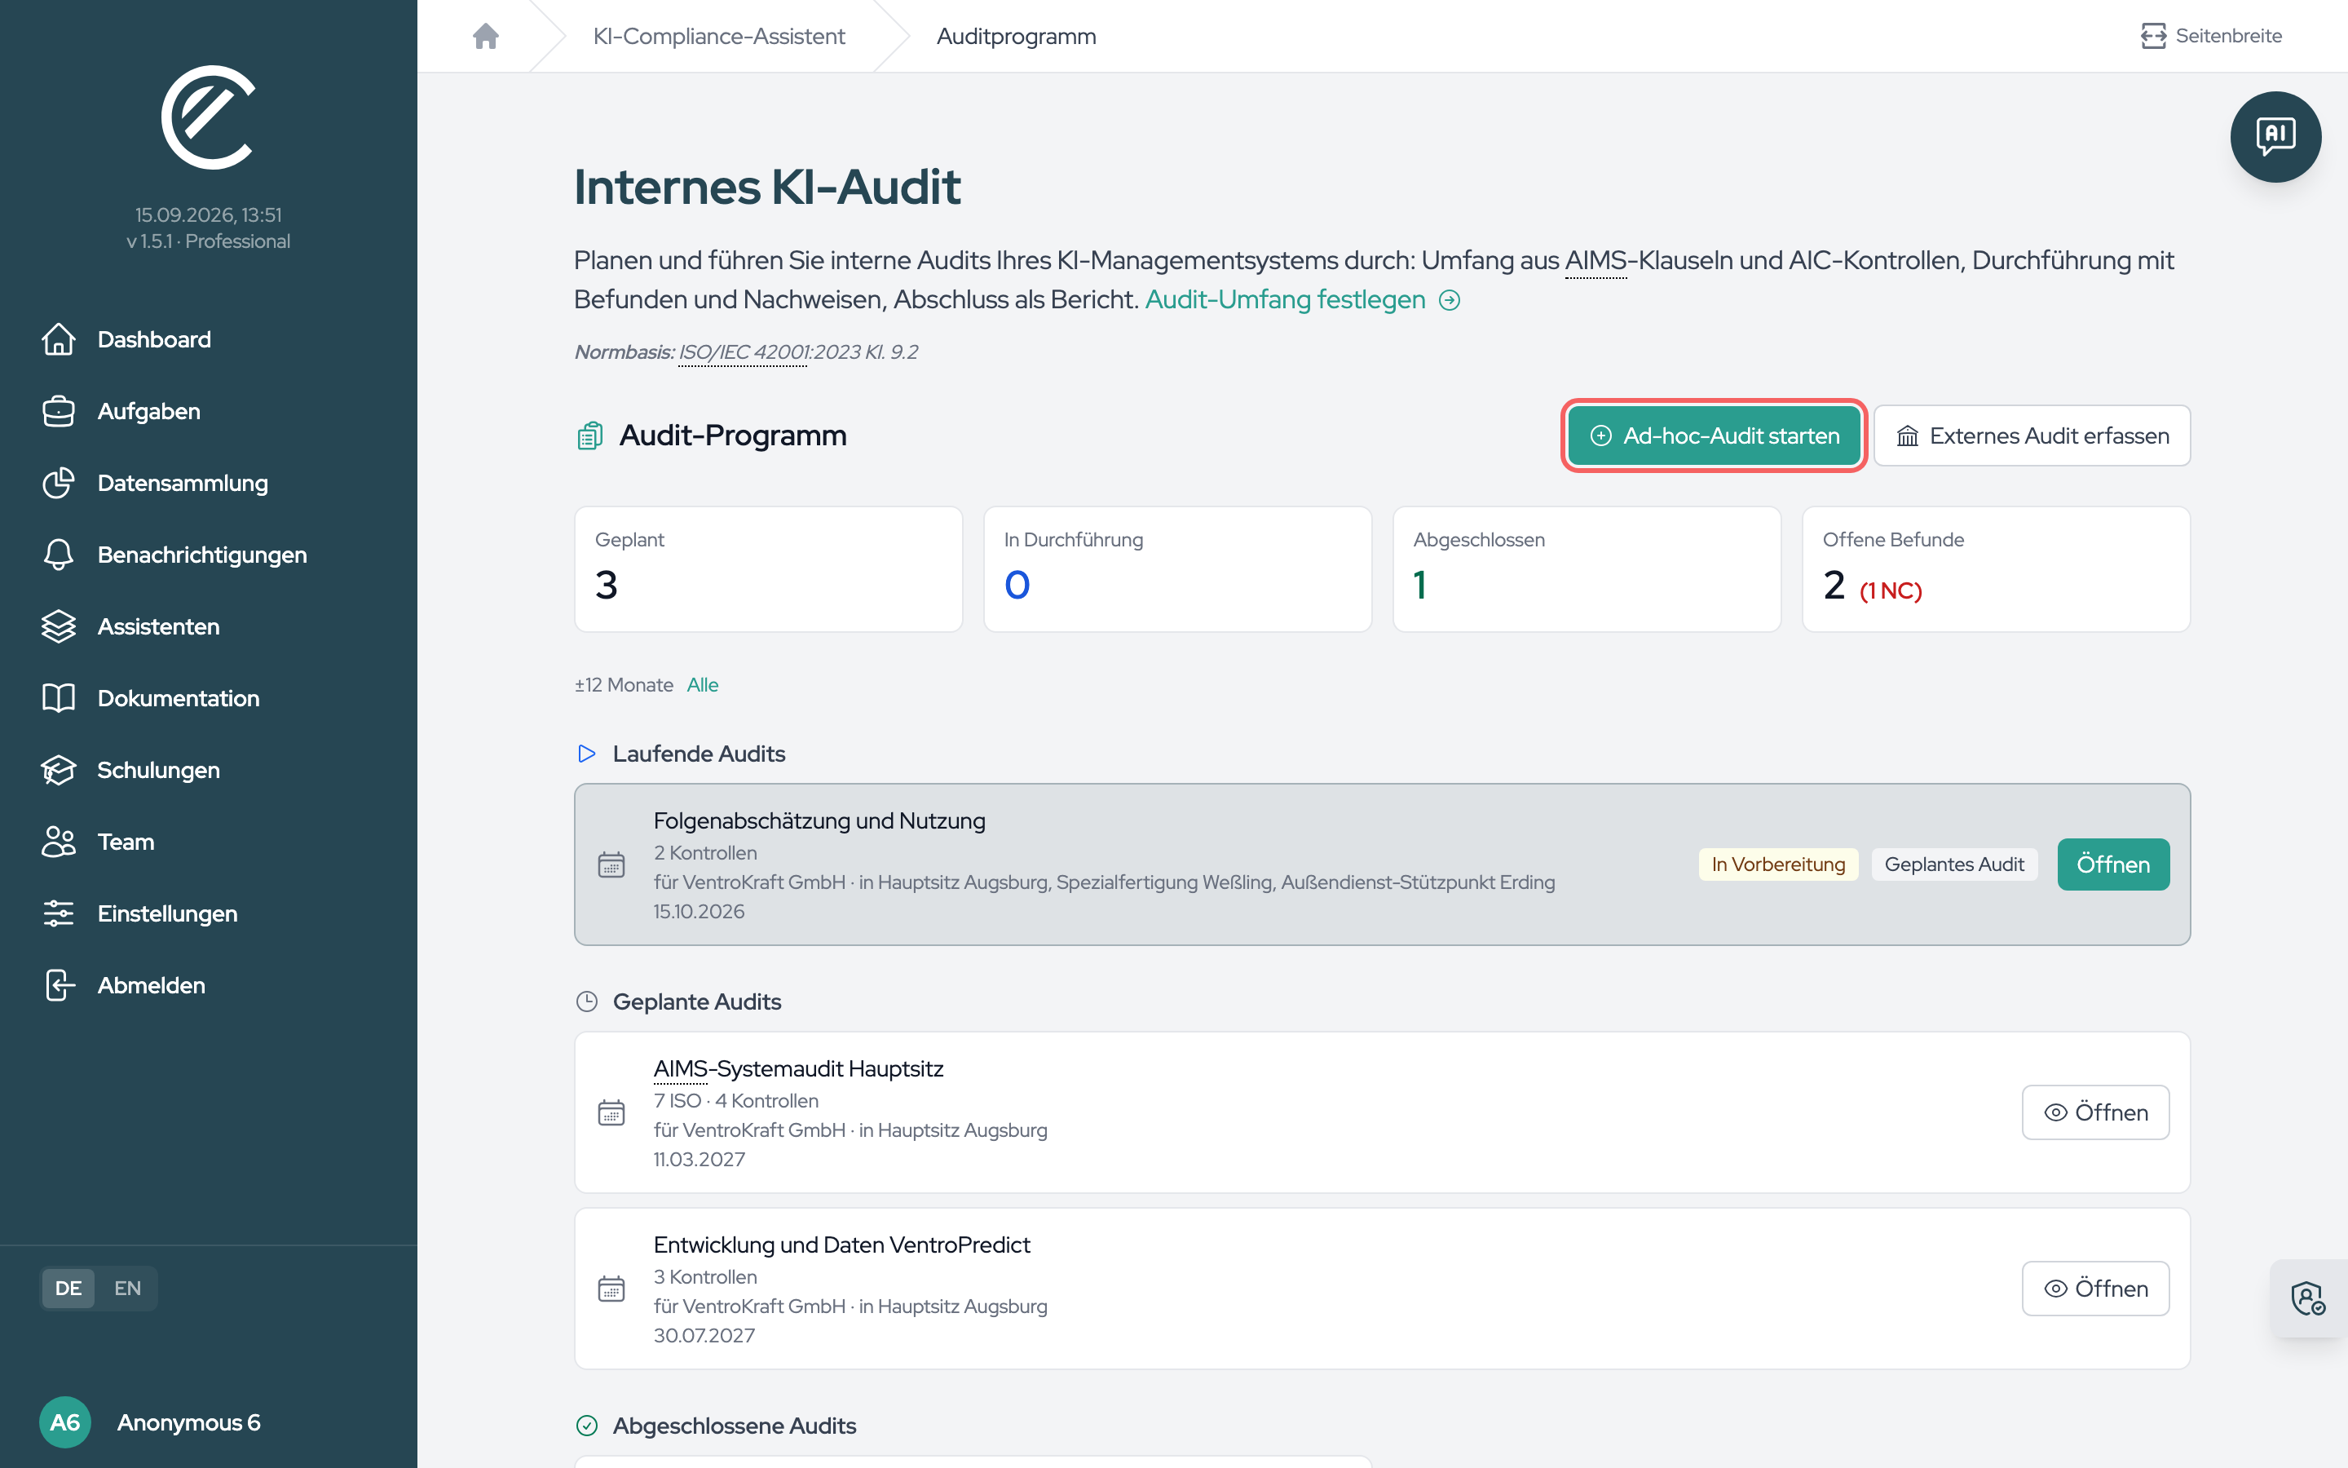Click the Datensammlung pie chart icon
This screenshot has height=1468, width=2348.
coord(58,483)
